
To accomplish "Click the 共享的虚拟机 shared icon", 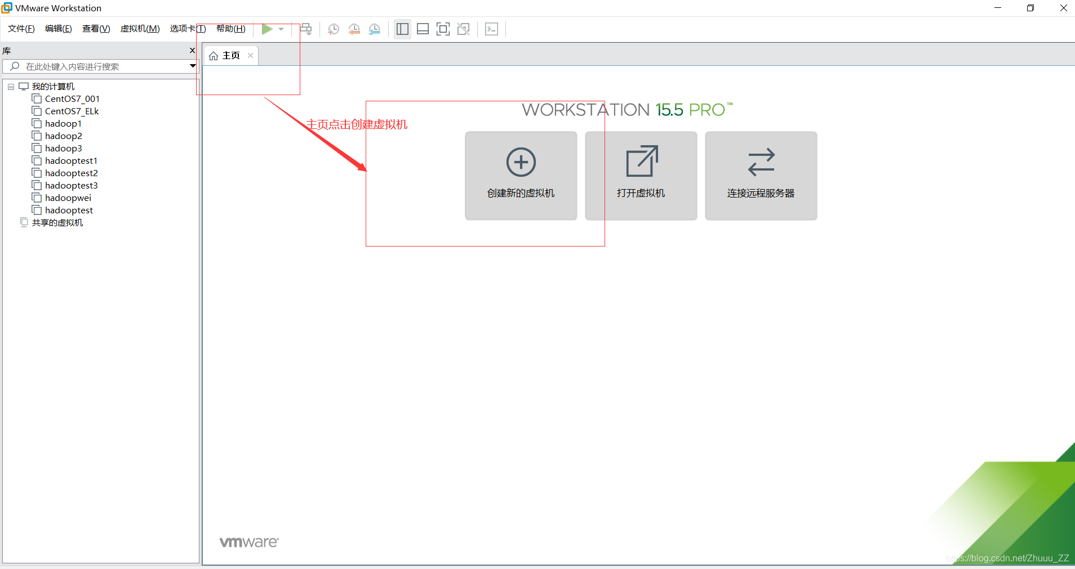I will 24,222.
